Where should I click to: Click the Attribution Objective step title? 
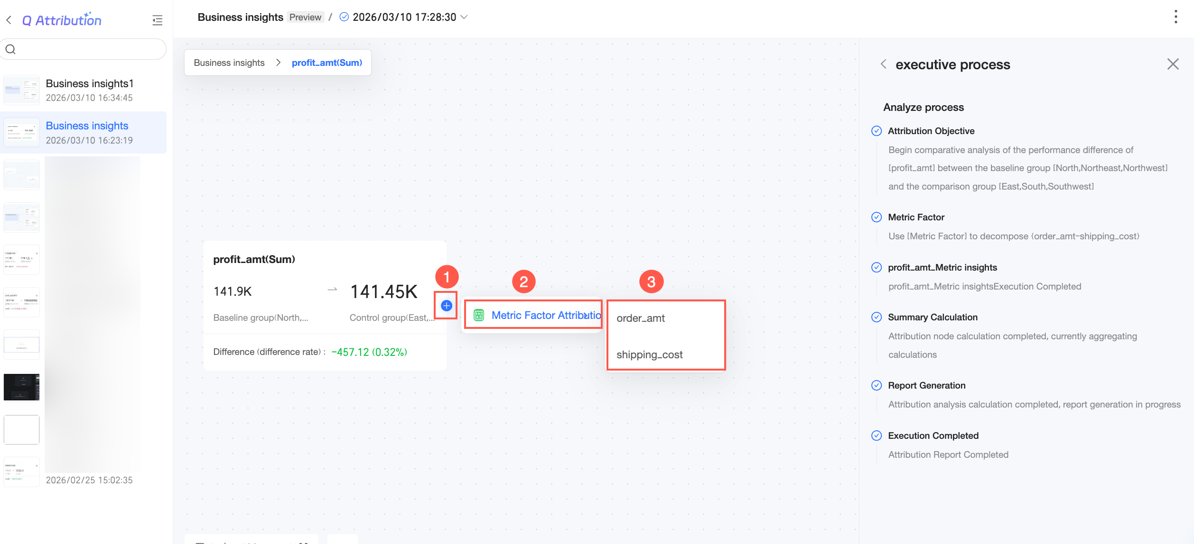(931, 131)
